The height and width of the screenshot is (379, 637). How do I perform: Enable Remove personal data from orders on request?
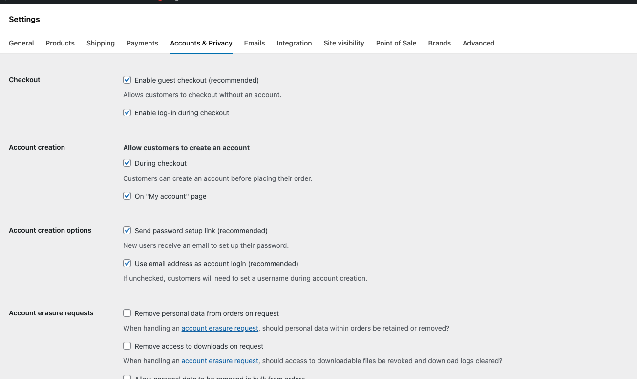click(127, 313)
